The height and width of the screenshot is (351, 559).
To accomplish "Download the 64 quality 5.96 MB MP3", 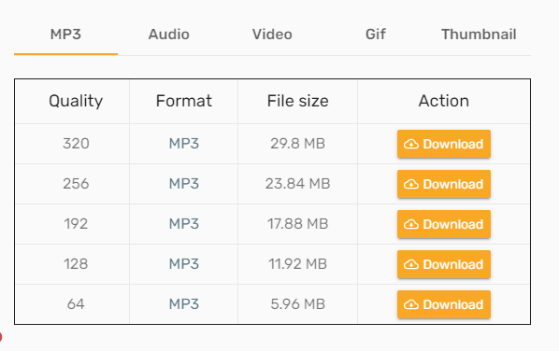I will pos(444,304).
